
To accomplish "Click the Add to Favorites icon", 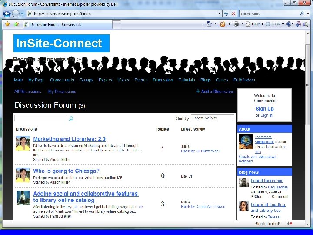I will 16,24.
